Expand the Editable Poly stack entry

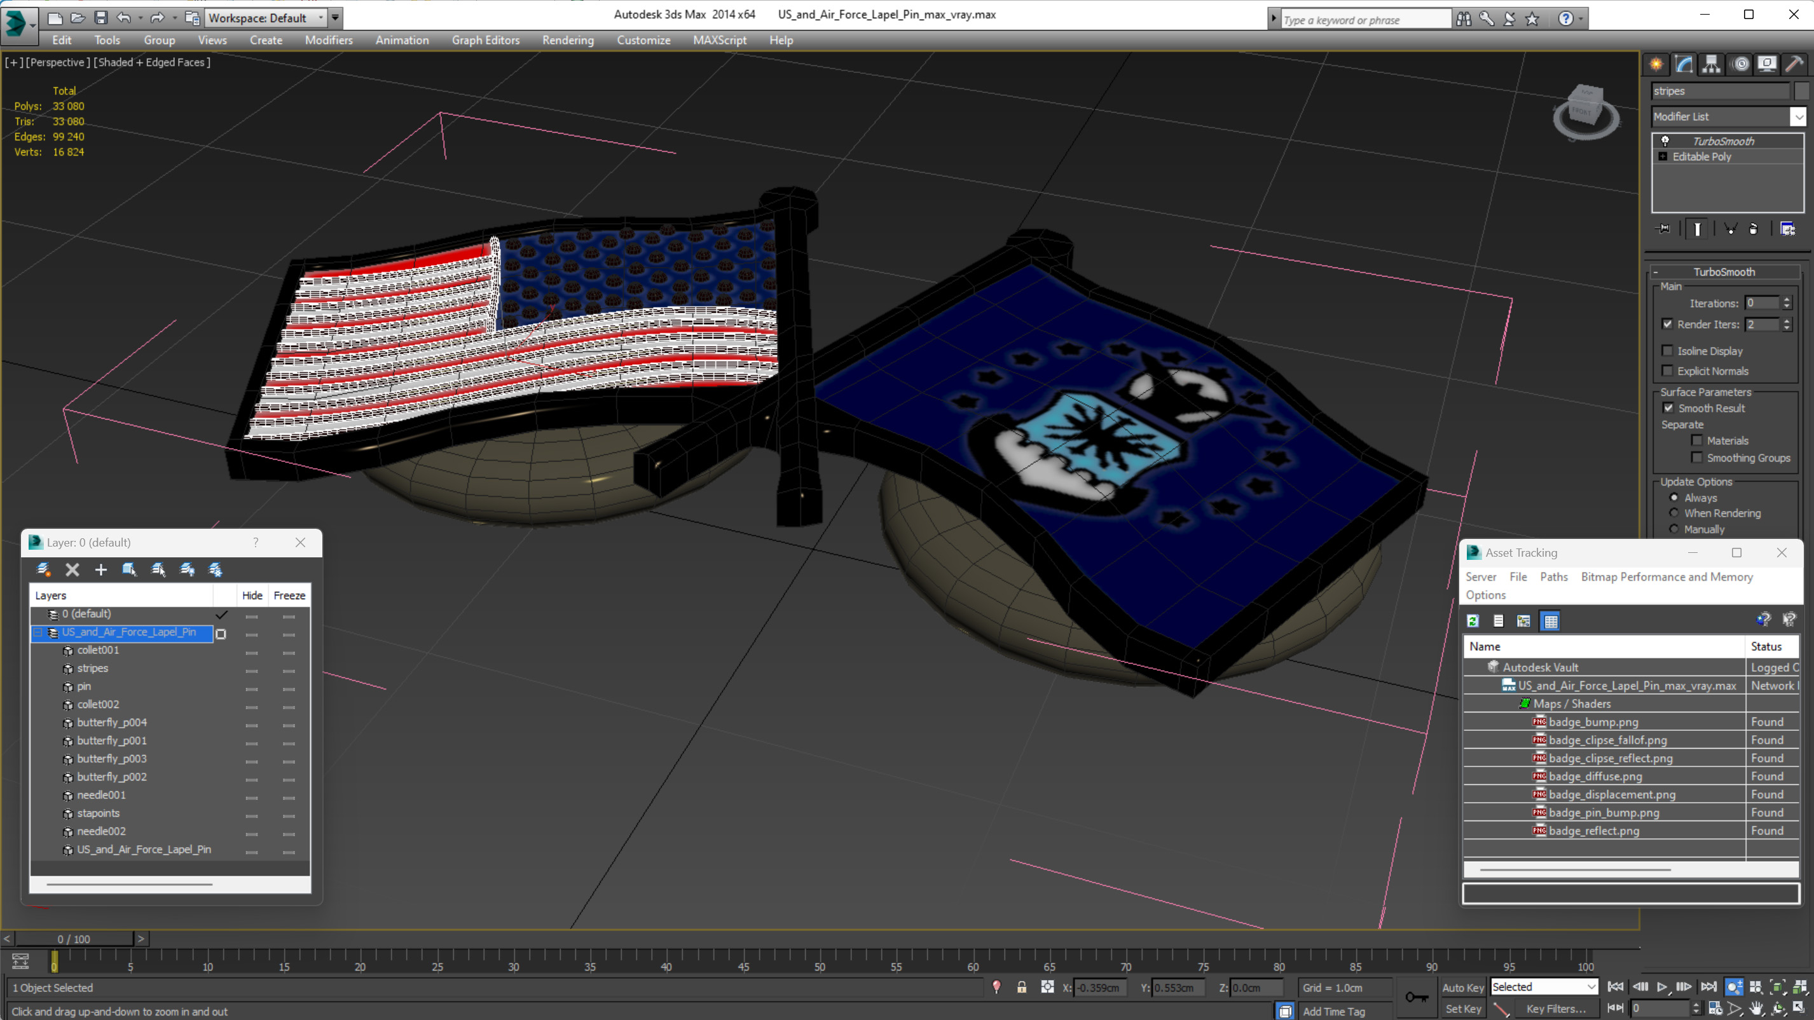(x=1663, y=156)
